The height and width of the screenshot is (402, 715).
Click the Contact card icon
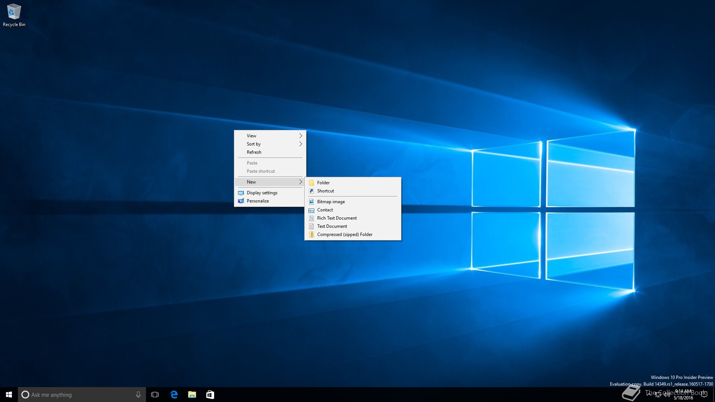tap(311, 210)
